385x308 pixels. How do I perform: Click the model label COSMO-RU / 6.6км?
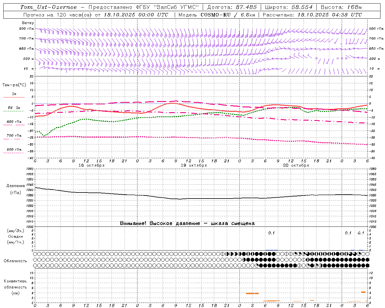pyautogui.click(x=228, y=15)
